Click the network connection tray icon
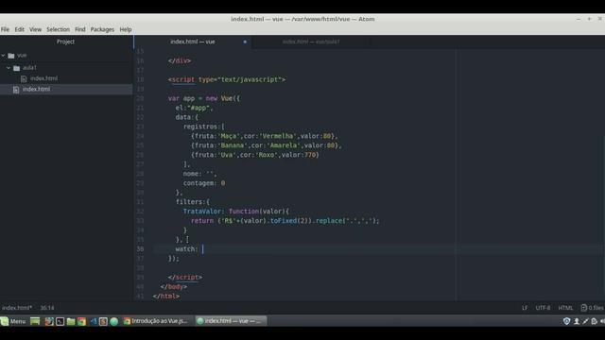605x340 pixels. click(x=585, y=321)
